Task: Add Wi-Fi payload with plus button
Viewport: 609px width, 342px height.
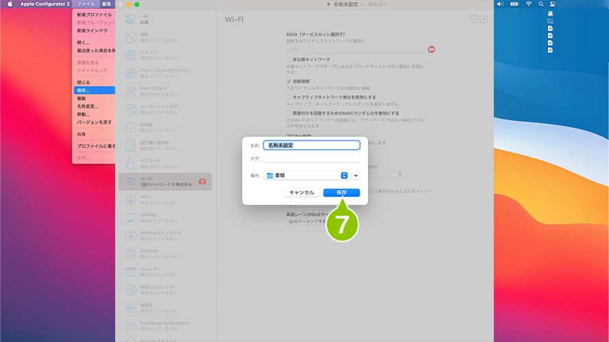Action: click(x=484, y=18)
